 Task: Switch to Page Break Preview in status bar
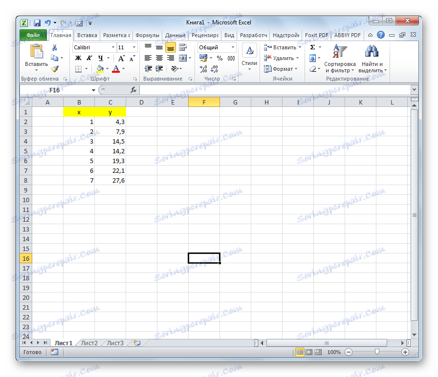(x=318, y=352)
